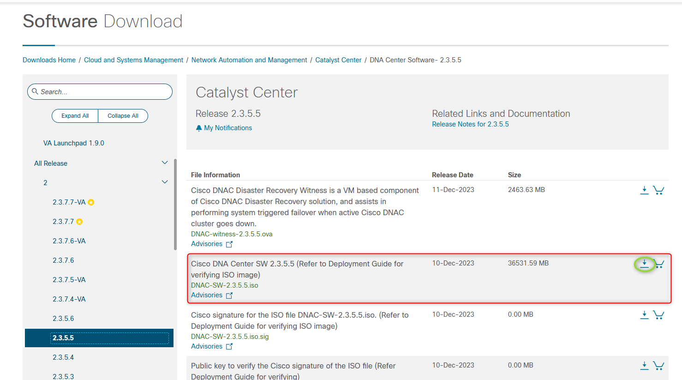Select release 2.3.7.6-VA

[69, 241]
